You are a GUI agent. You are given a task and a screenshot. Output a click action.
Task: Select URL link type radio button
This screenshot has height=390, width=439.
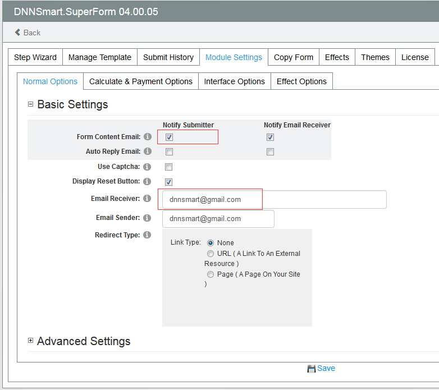click(x=211, y=254)
